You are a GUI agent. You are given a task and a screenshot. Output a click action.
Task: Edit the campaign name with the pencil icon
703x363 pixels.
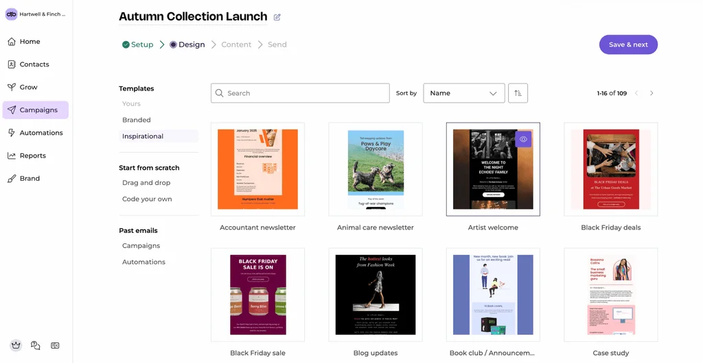point(277,17)
